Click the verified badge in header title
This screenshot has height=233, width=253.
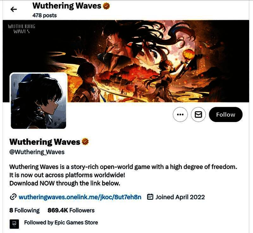pos(106,6)
